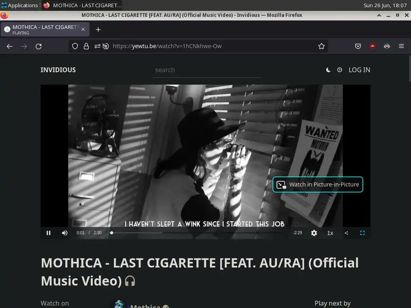Viewport: 411px width, 308px height.
Task: Open the Save to Pocket icon
Action: (x=358, y=46)
